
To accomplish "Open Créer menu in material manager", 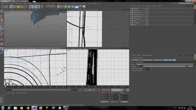I will (x=8, y=93).
